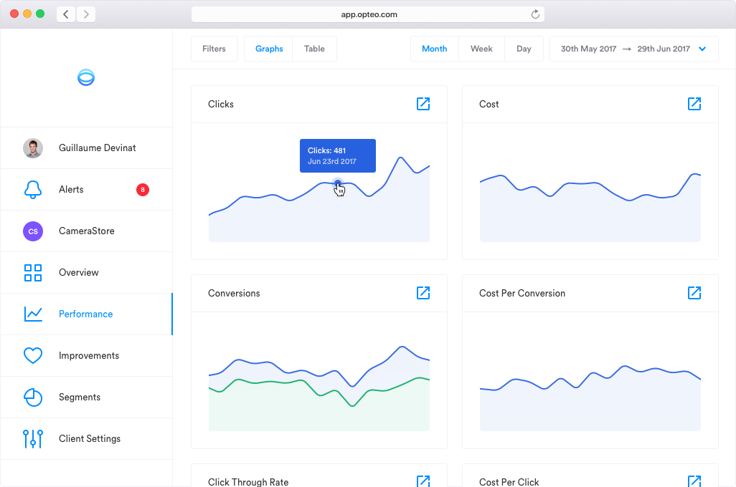Click the Alerts bell icon

click(33, 189)
